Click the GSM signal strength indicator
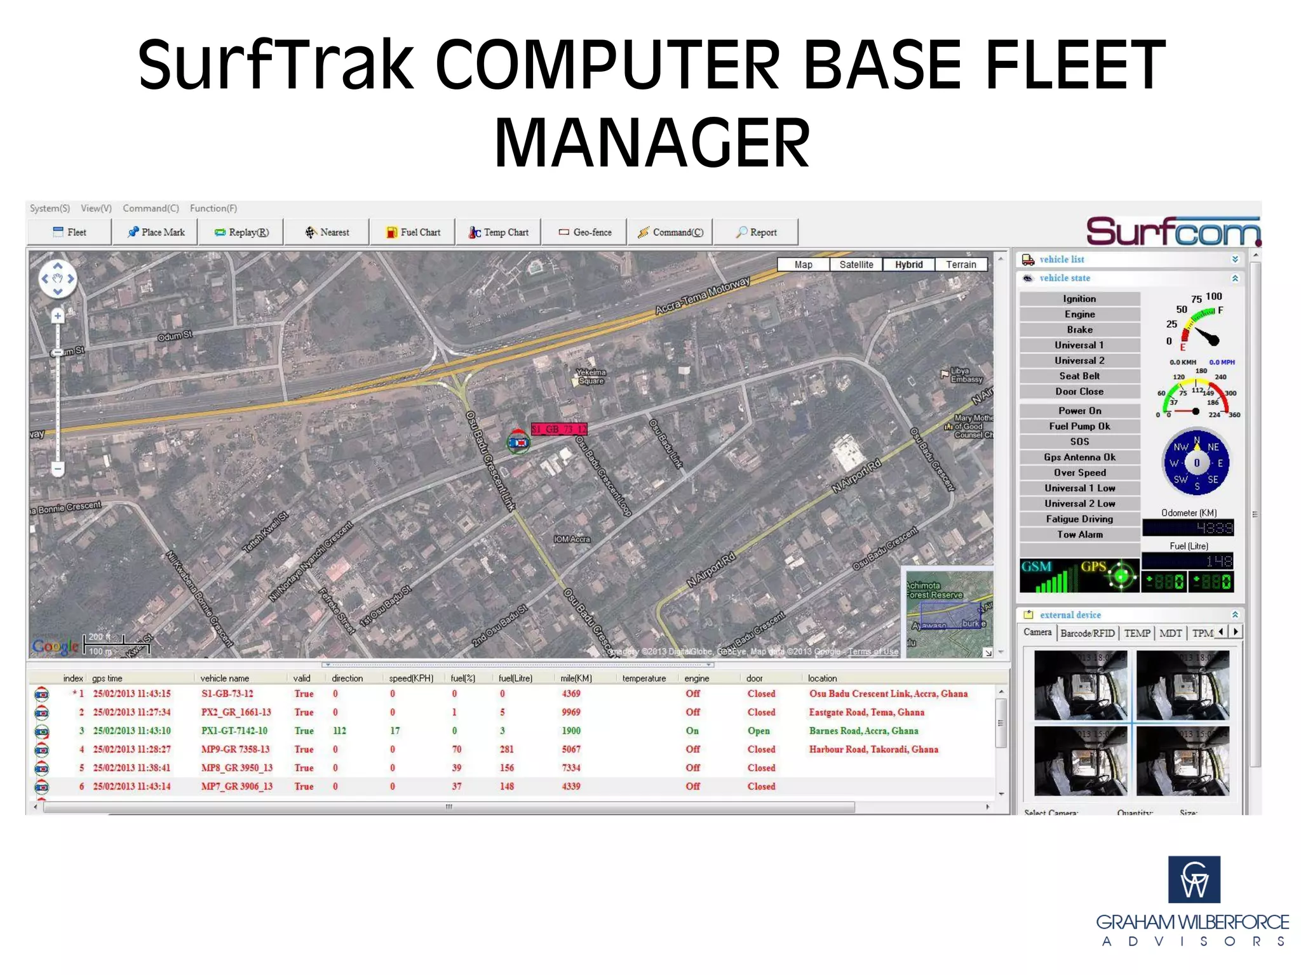1301x975 pixels. coord(1049,575)
